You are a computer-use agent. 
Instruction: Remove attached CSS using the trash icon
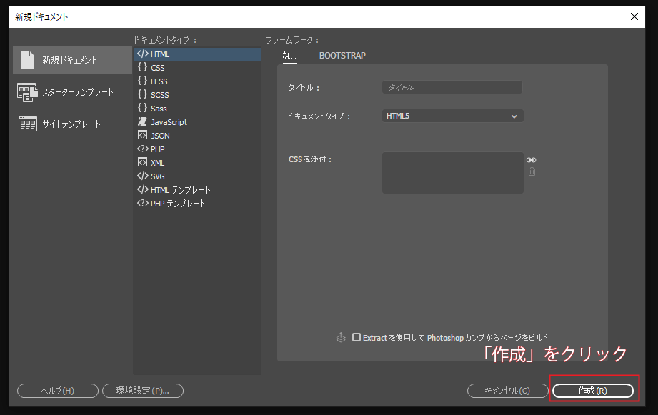(532, 172)
